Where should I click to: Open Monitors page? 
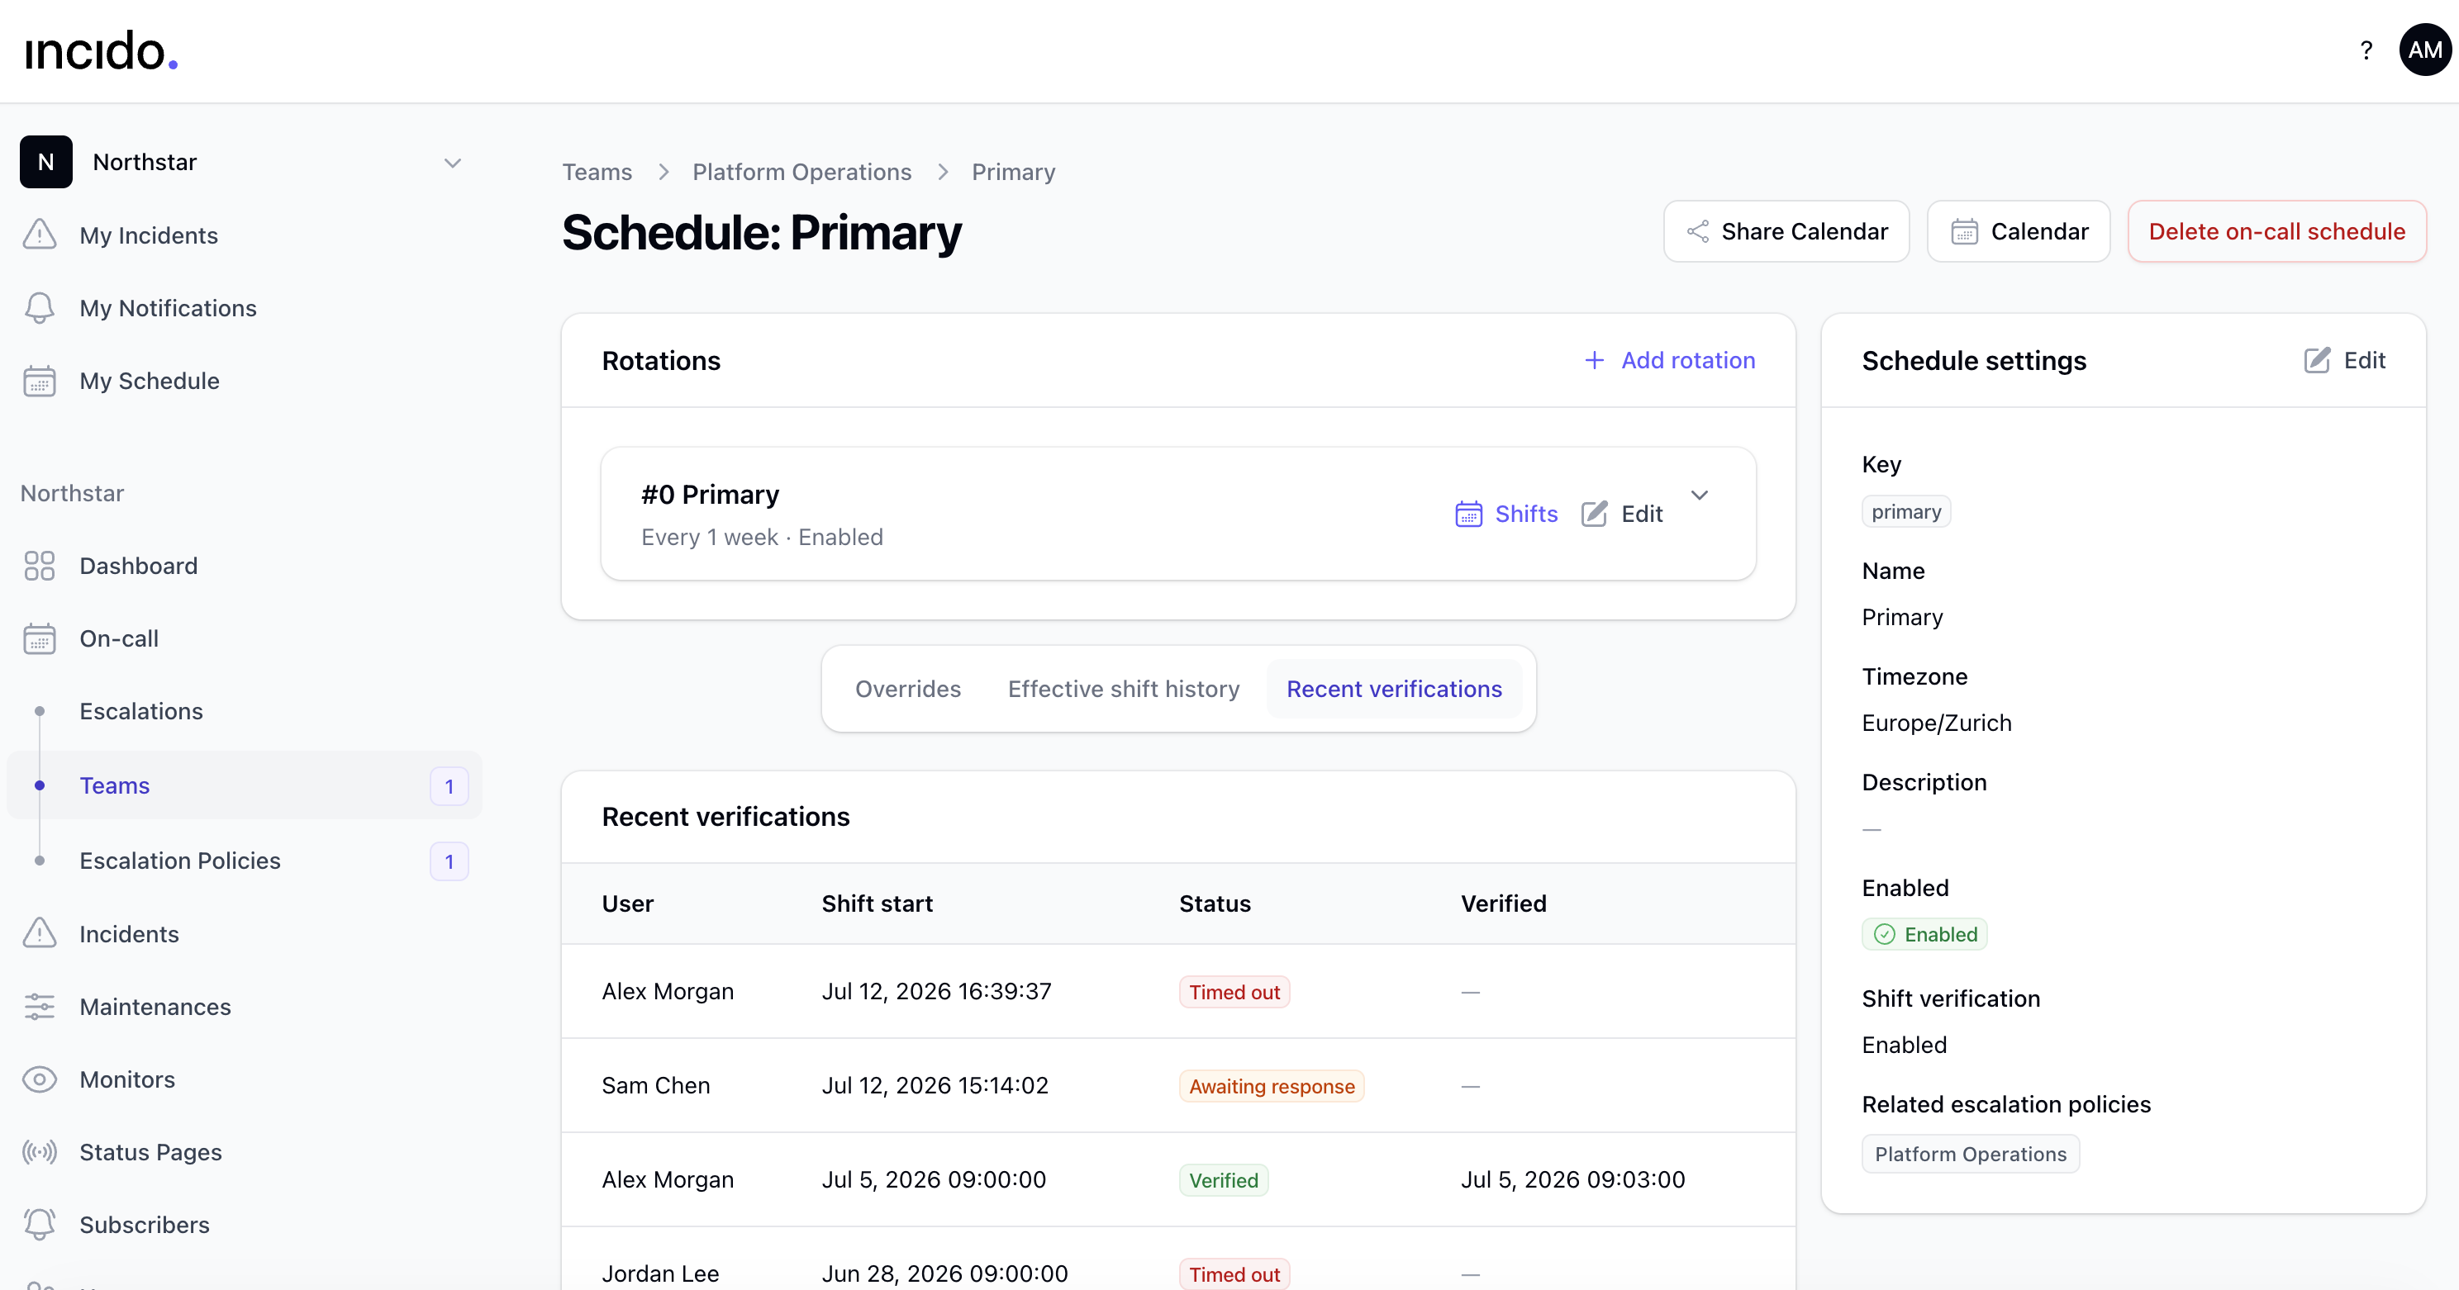click(x=128, y=1079)
